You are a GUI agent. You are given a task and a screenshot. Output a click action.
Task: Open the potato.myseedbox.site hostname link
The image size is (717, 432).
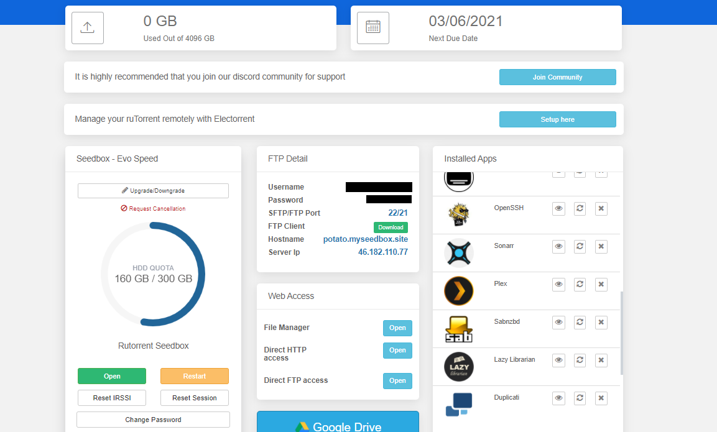coord(364,239)
